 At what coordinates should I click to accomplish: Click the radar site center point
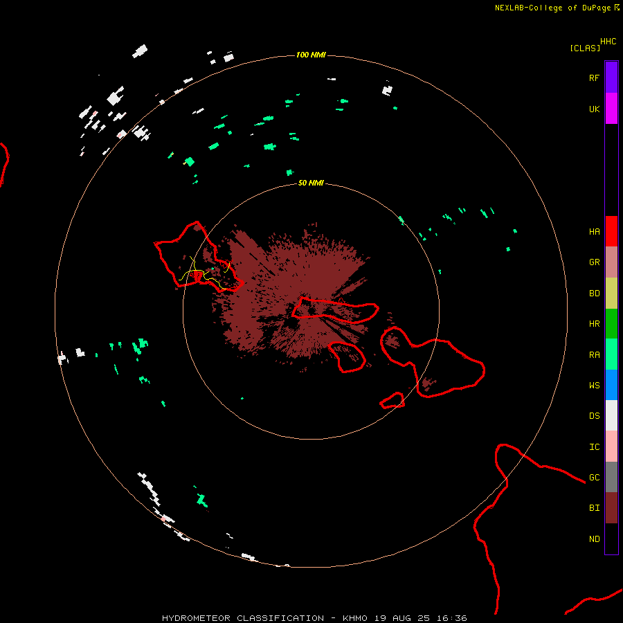click(311, 311)
